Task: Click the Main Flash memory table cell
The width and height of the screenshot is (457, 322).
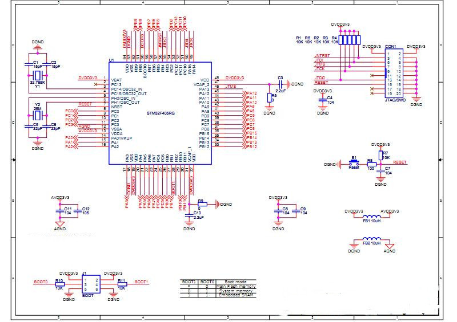Action: click(x=236, y=287)
